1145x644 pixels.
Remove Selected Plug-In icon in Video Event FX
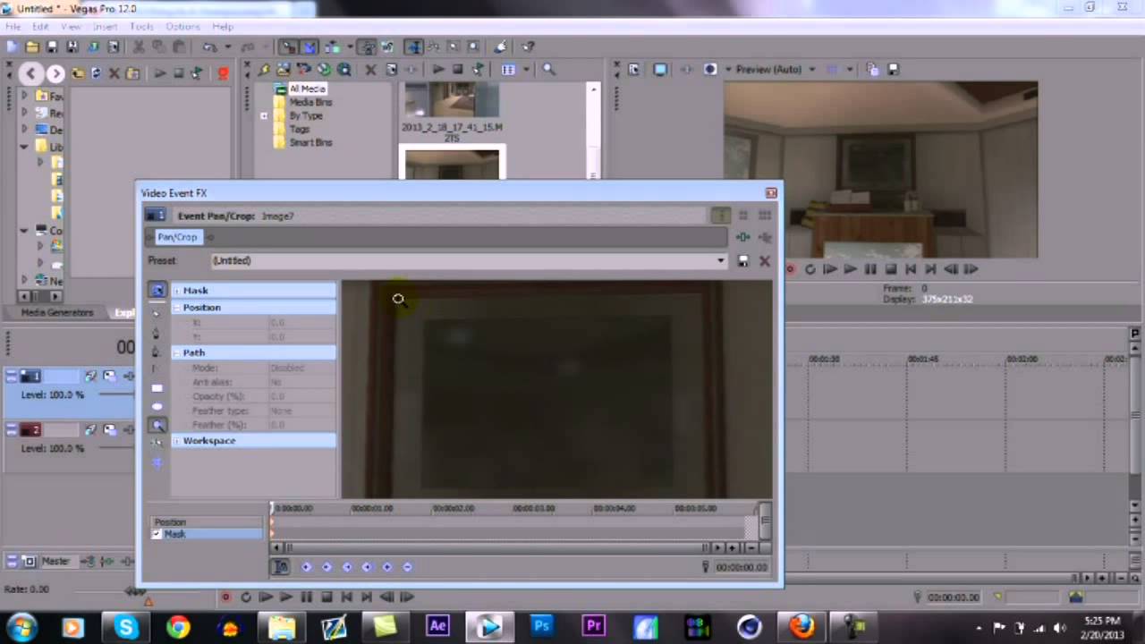click(765, 237)
